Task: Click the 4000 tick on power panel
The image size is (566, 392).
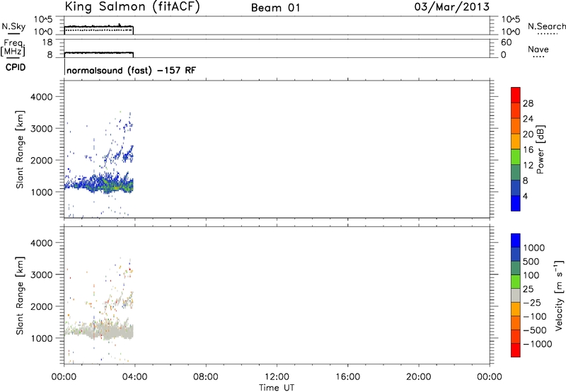Action: pos(42,97)
